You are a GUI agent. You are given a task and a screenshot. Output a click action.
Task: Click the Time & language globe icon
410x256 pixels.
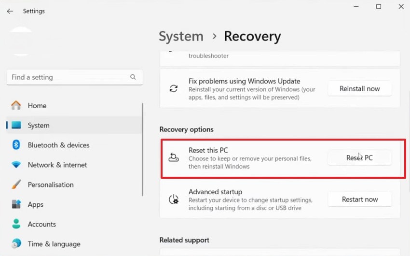click(16, 244)
